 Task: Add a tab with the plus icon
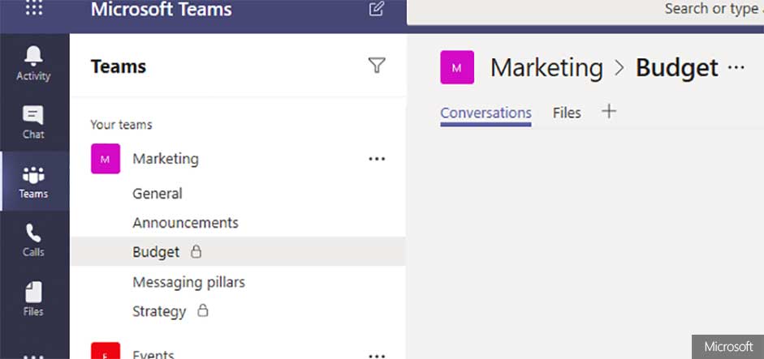point(609,112)
